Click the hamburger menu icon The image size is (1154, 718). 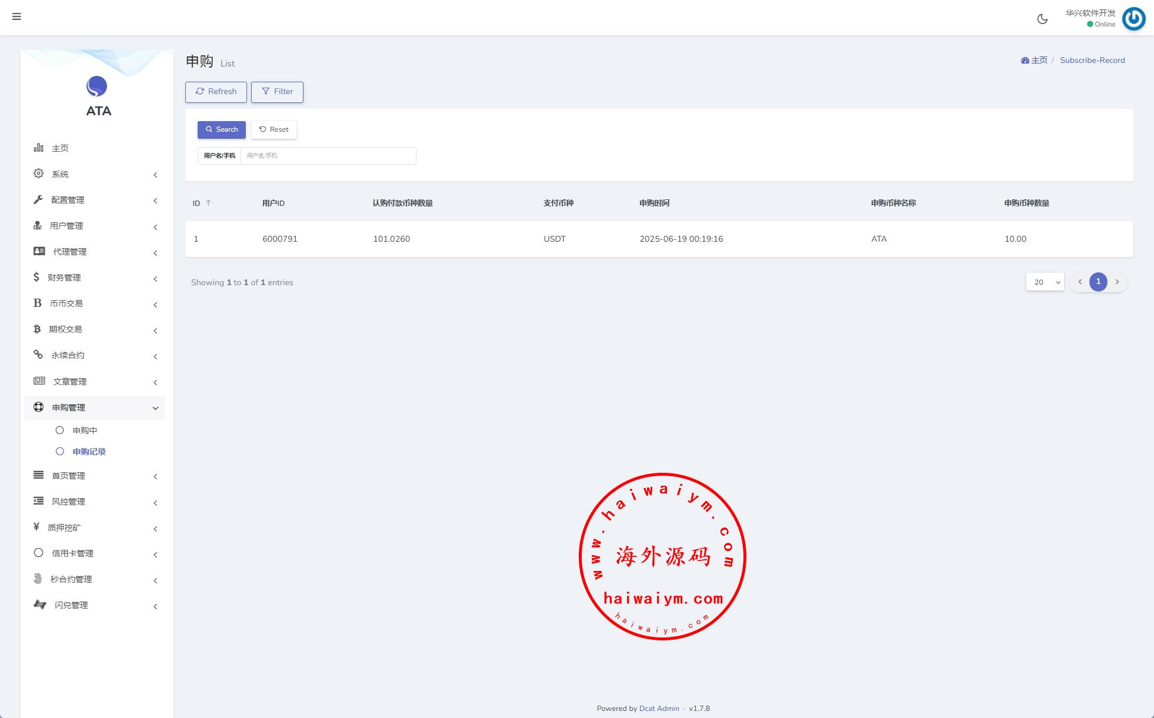16,16
